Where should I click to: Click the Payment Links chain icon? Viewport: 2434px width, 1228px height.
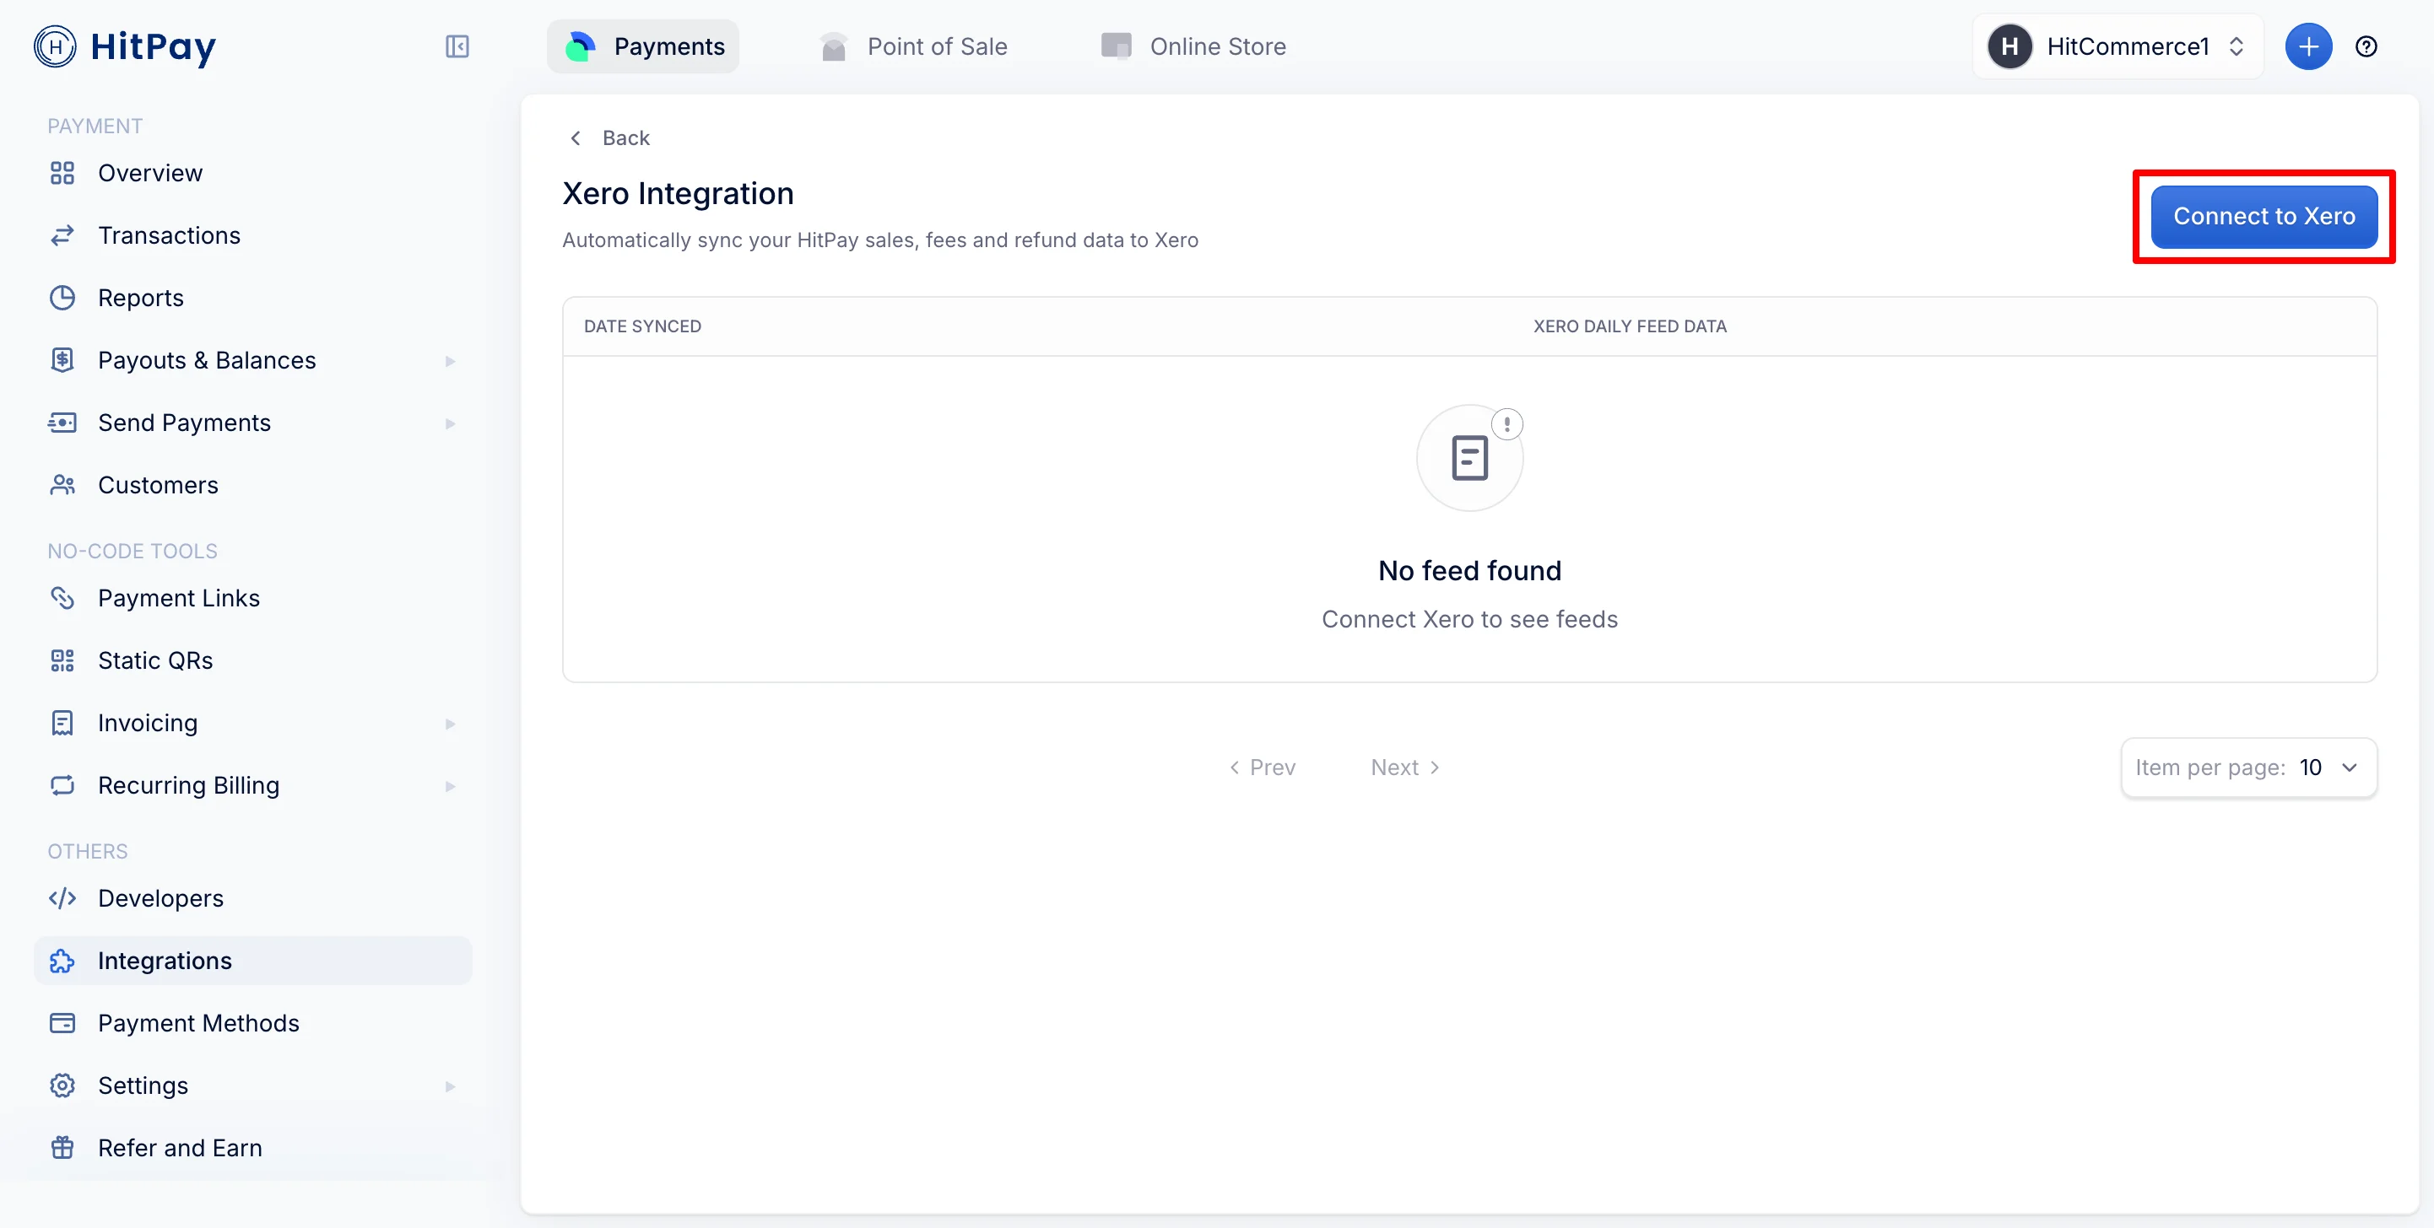tap(62, 597)
